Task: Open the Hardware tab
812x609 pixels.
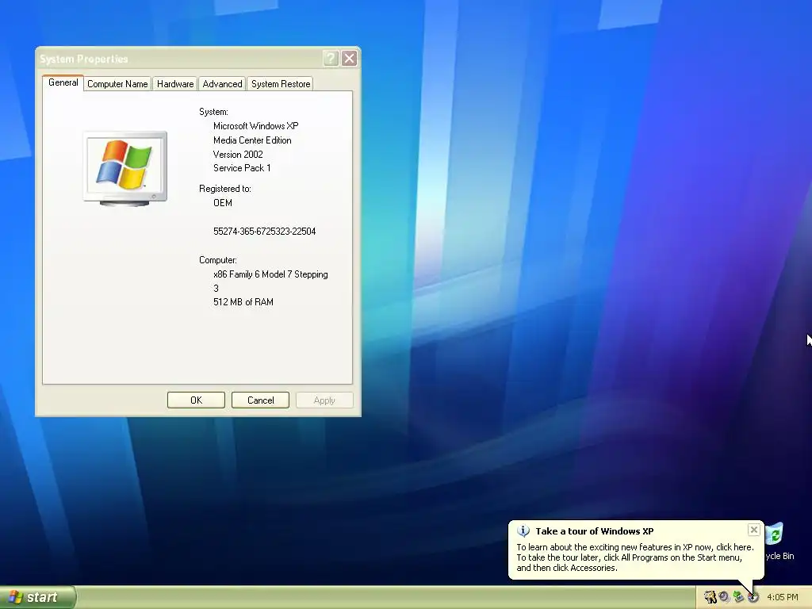Action: pos(175,84)
